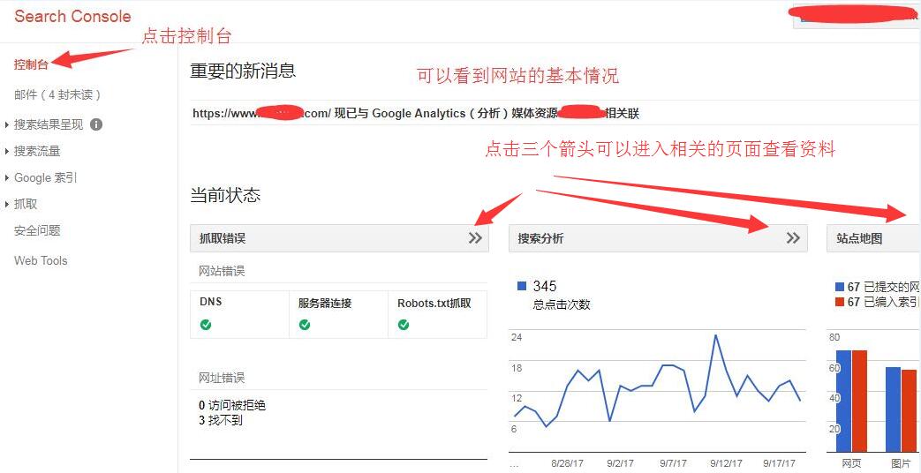Click the 网址错误 subheading
Screen dimensions: 921x473
tap(222, 378)
